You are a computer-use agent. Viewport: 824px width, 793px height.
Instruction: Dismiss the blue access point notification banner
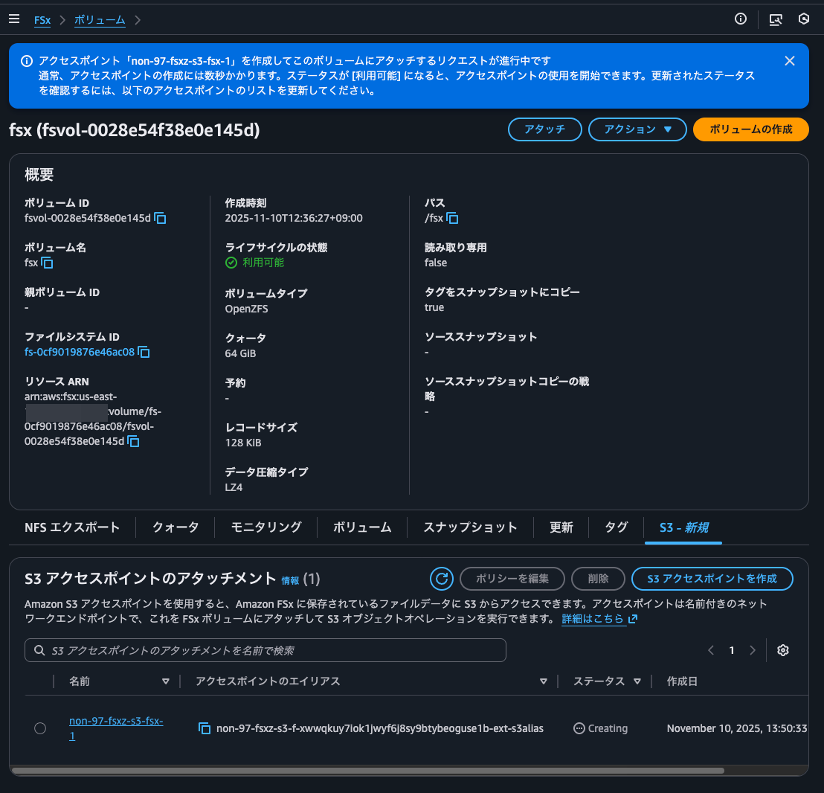pos(790,60)
